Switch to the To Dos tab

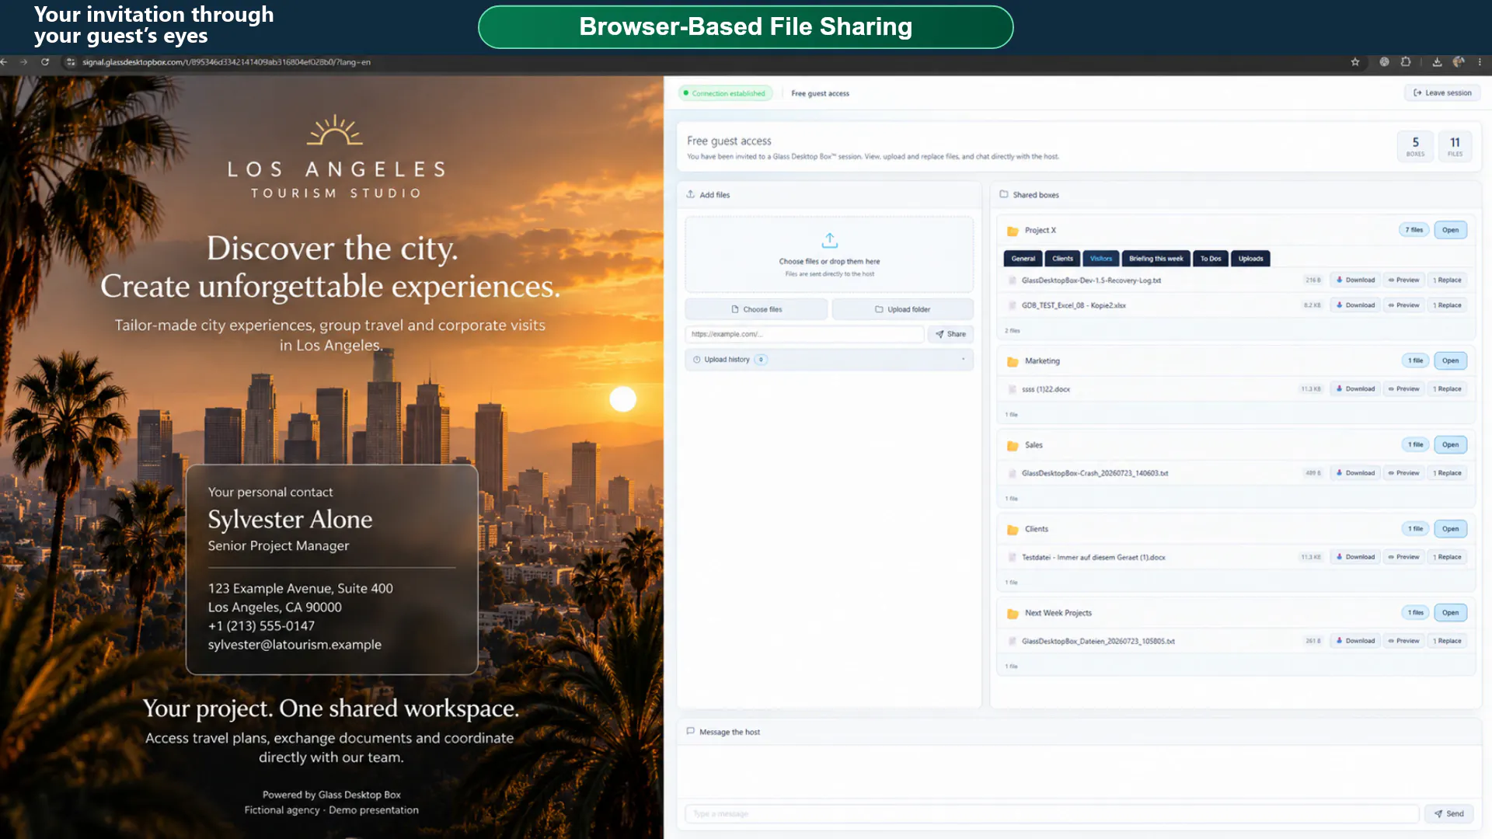pos(1210,259)
